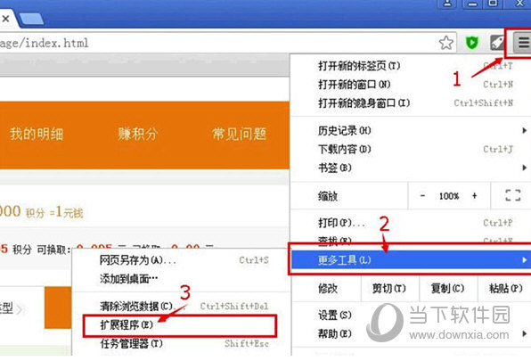Image resolution: width=531 pixels, height=361 pixels.
Task: Select 打开新的窗口(N) menu entry
Action: [411, 85]
